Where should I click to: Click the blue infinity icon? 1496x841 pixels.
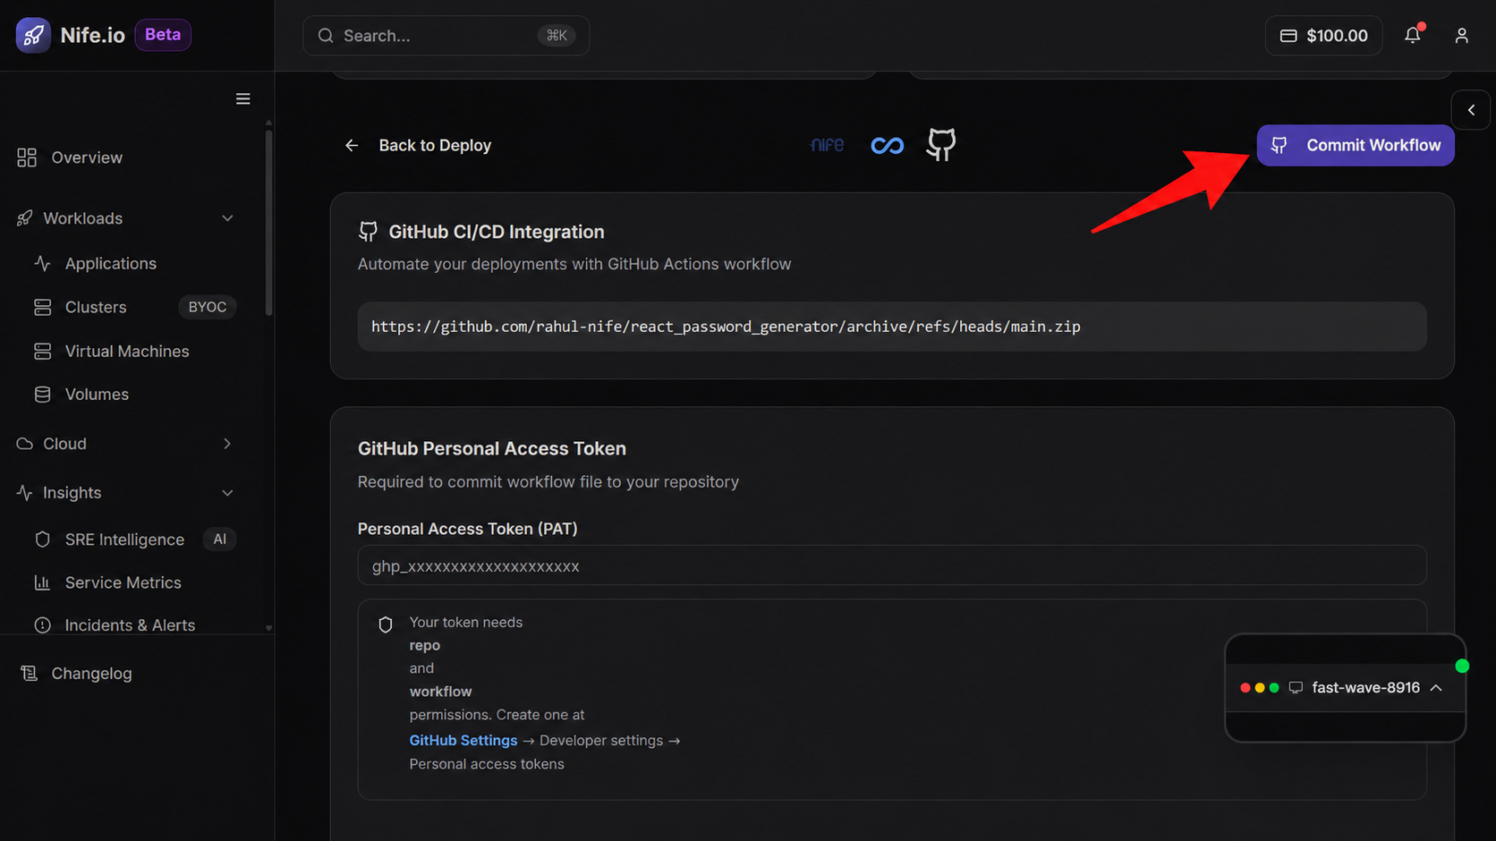[x=887, y=145]
